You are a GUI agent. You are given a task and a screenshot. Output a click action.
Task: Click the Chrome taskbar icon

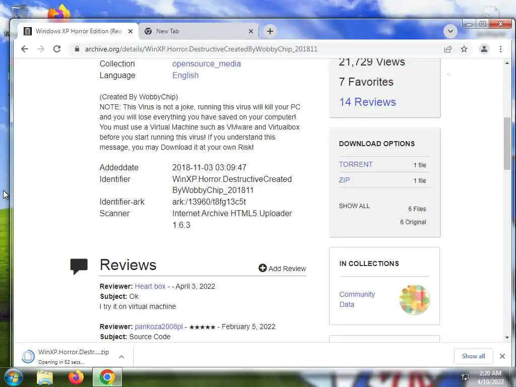click(x=107, y=377)
